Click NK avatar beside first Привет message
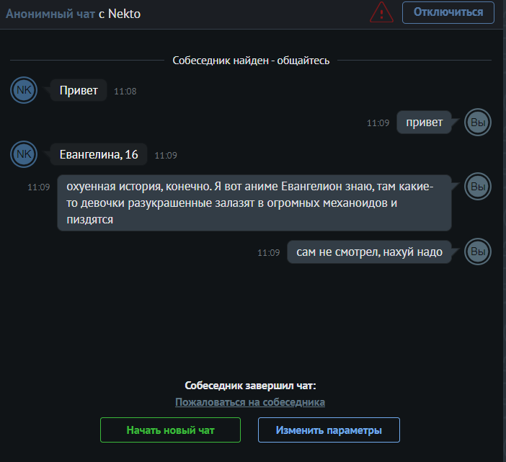Image resolution: width=506 pixels, height=462 pixels. [x=24, y=91]
